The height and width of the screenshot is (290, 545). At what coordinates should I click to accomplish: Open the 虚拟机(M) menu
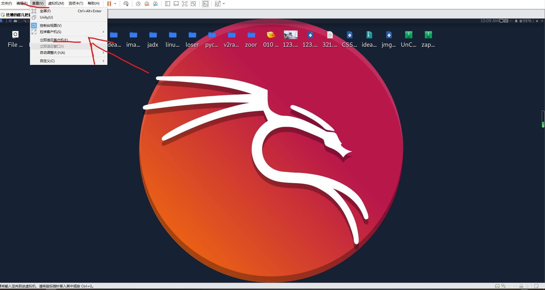pyautogui.click(x=56, y=3)
